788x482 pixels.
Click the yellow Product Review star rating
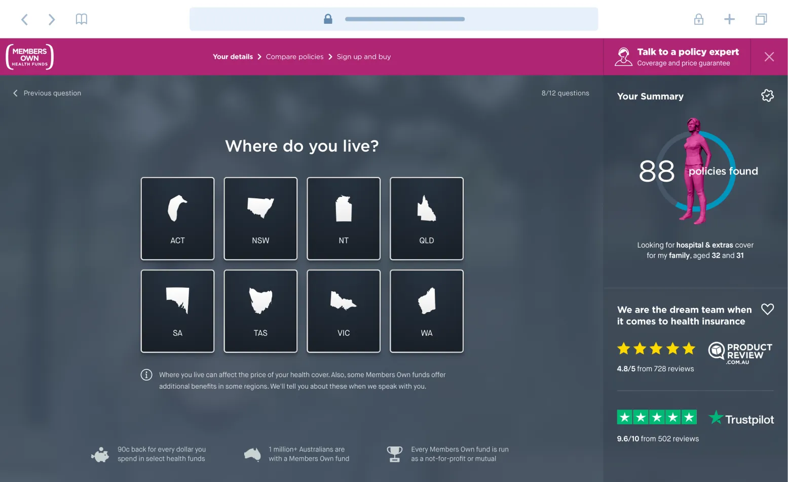(x=656, y=349)
